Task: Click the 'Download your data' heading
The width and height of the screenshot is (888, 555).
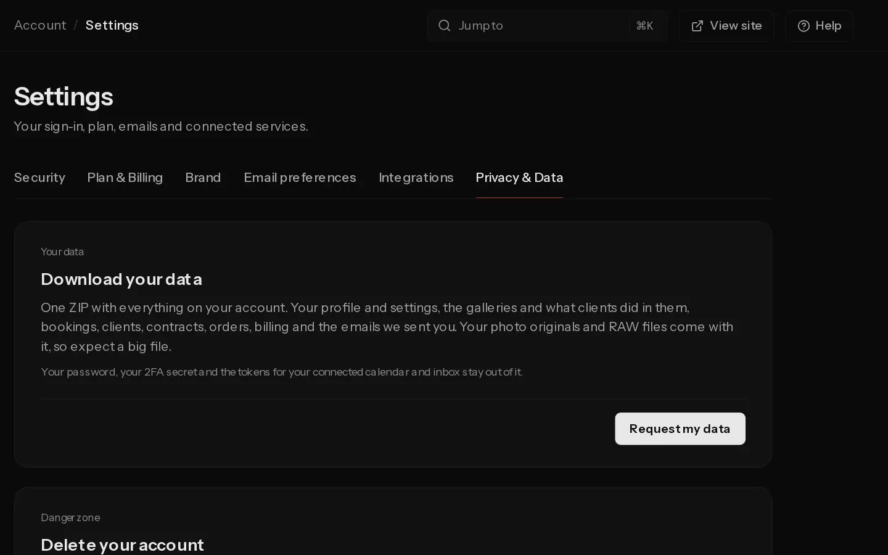Action: [121, 279]
